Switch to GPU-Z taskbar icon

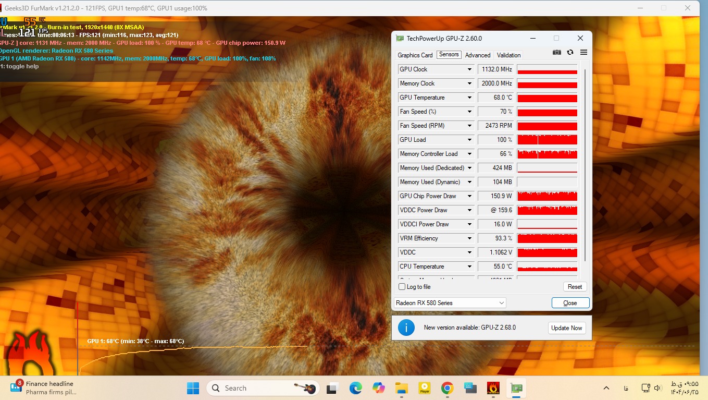pos(516,388)
